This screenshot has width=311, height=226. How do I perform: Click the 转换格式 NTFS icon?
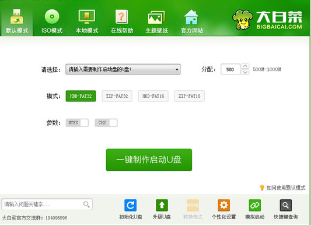coord(193,205)
